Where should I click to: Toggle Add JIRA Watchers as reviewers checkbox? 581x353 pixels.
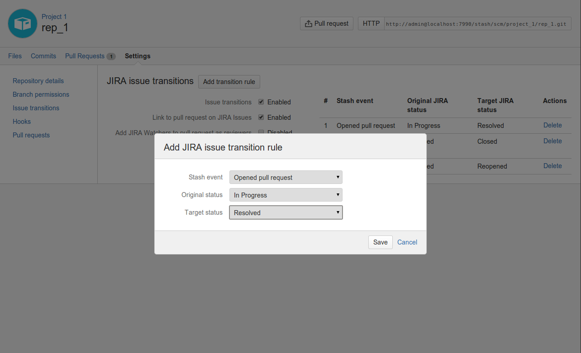pyautogui.click(x=261, y=132)
